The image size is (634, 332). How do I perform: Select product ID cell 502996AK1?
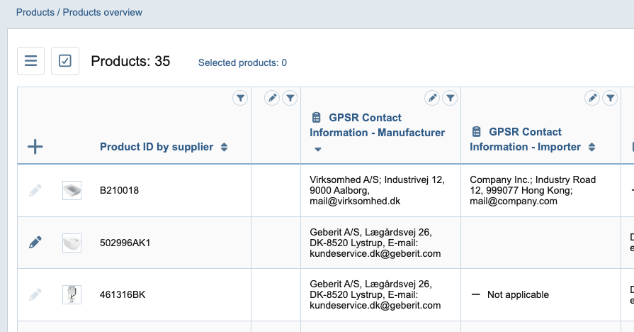[x=125, y=243]
